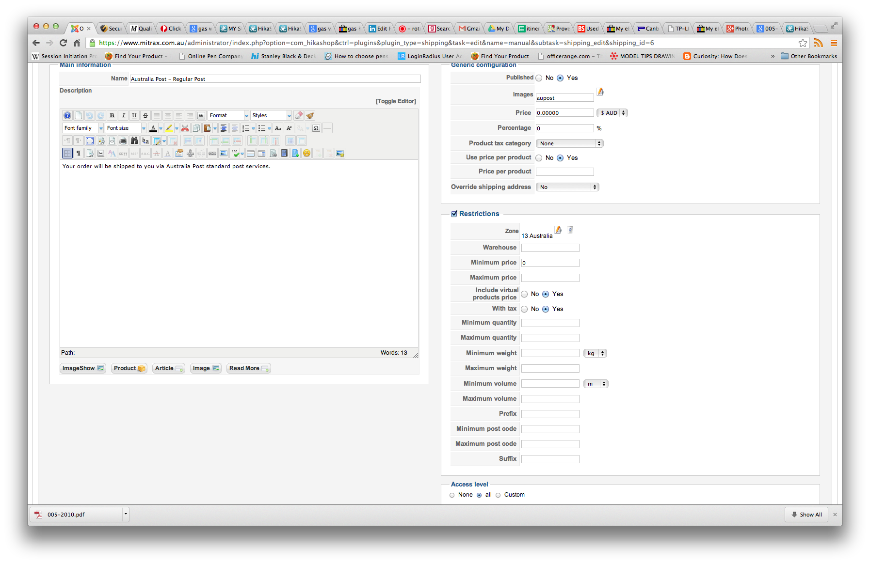This screenshot has height=564, width=870.
Task: Pick the yellow highlight color swatch
Action: coord(169,128)
